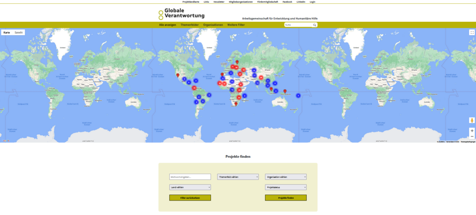Select the Street View pegman icon
Image resolution: width=476 pixels, height=215 pixels.
[x=472, y=120]
